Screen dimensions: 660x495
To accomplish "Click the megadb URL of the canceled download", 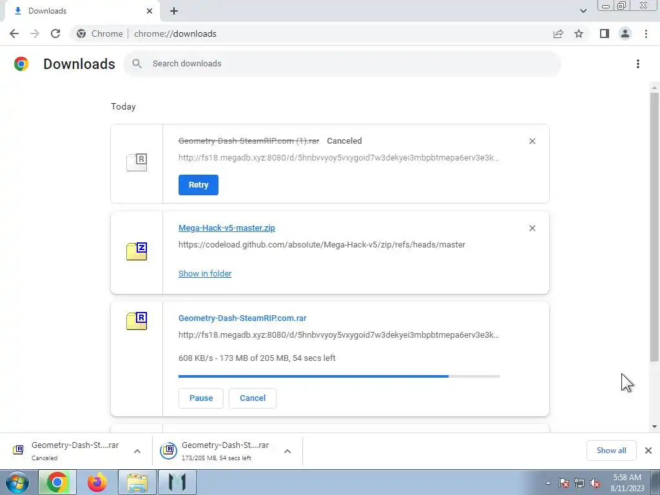I will 338,158.
